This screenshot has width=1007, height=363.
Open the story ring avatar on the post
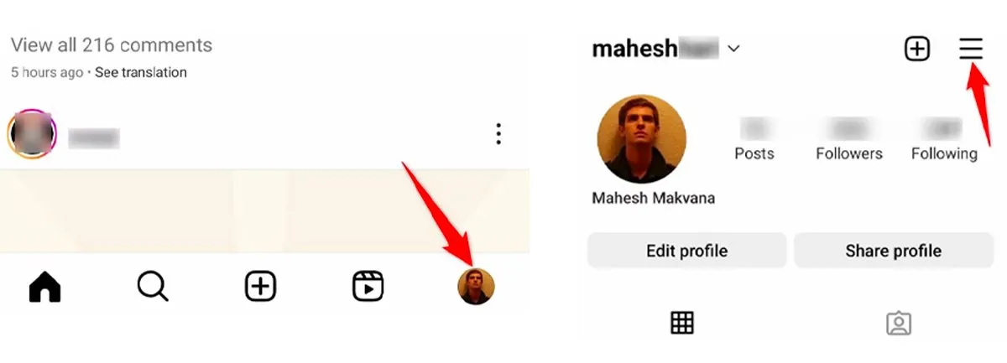click(32, 134)
